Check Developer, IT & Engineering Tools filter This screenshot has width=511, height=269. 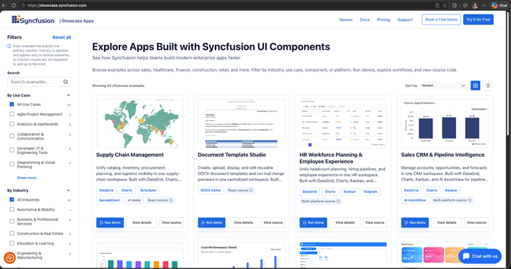tap(12, 150)
